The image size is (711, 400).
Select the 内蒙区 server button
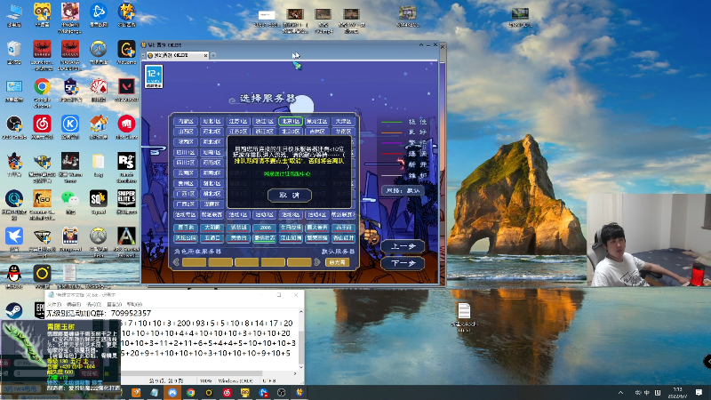pyautogui.click(x=186, y=122)
